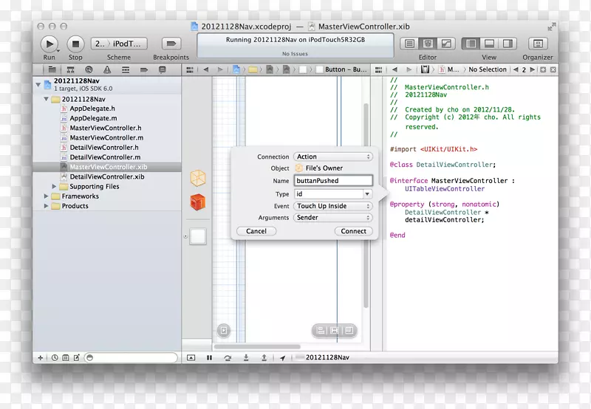The image size is (591, 409).
Task: Click Connect to create action
Action: (x=354, y=231)
